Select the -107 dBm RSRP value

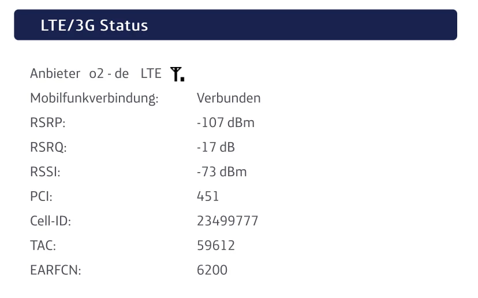[x=225, y=123]
